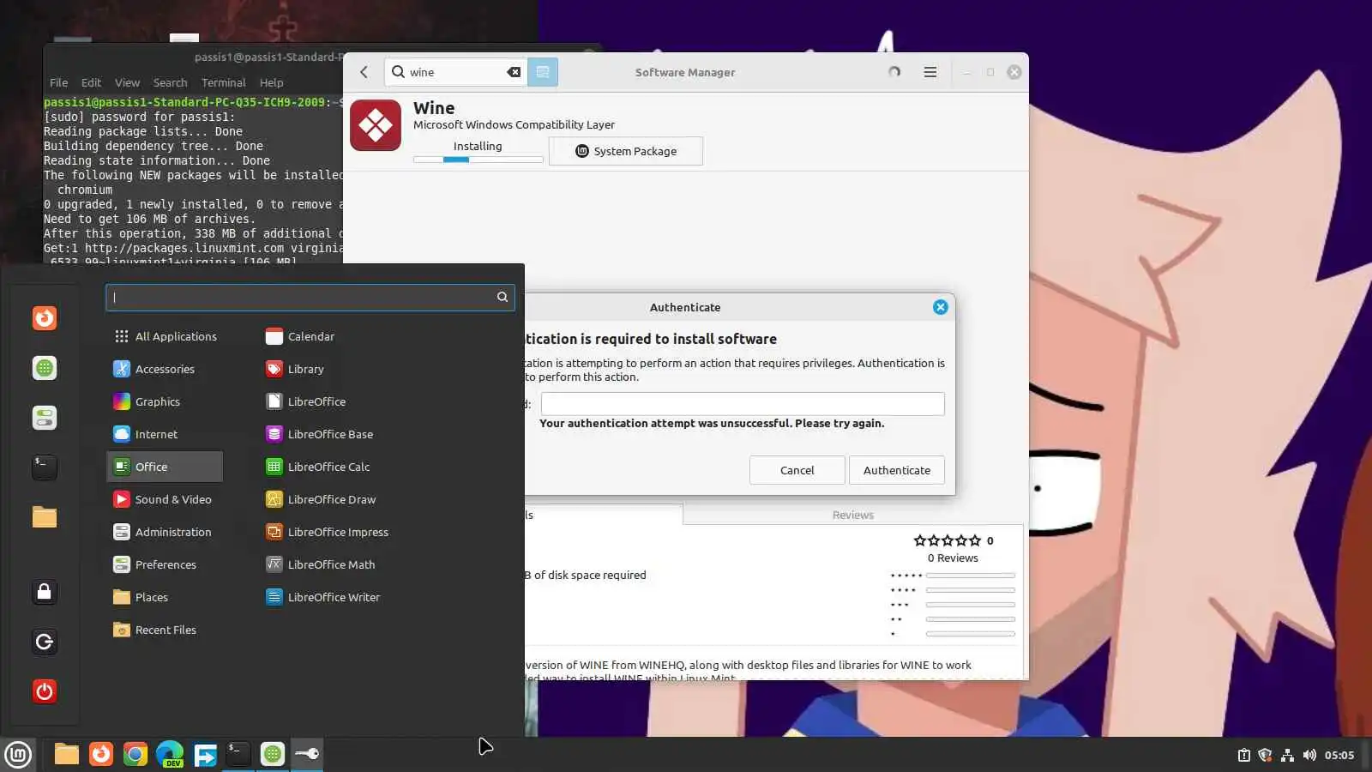Click the 'wine' search field in Software Manager
Screen dimensions: 1372x772
pos(455,72)
